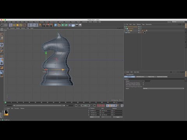Open the viewport Cameras menu
Image resolution: width=187 pixels, height=140 pixels.
click(x=12, y=28)
